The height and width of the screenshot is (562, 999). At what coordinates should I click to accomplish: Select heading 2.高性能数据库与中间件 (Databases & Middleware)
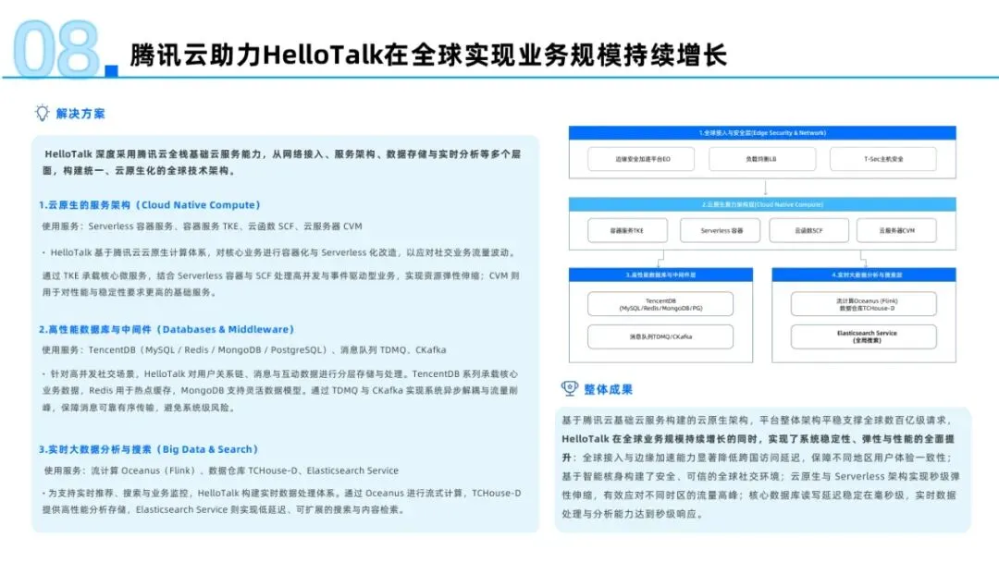[x=166, y=329]
